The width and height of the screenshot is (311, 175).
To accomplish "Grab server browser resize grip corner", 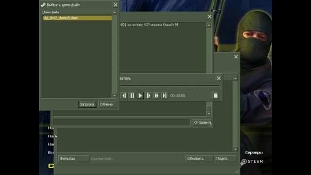I will click(x=237, y=172).
